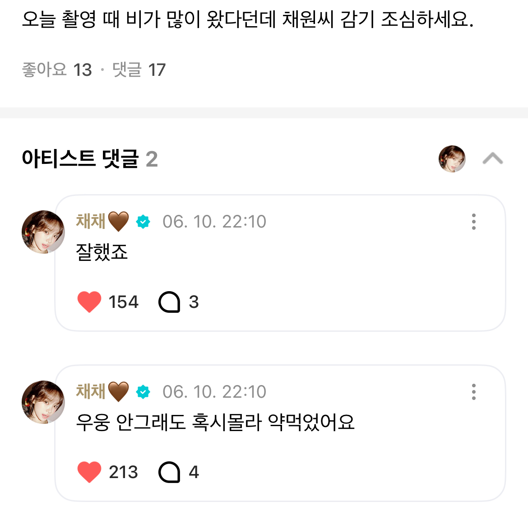Tap the 아티스트 댓글 2 header
This screenshot has height=516, width=528.
[90, 159]
